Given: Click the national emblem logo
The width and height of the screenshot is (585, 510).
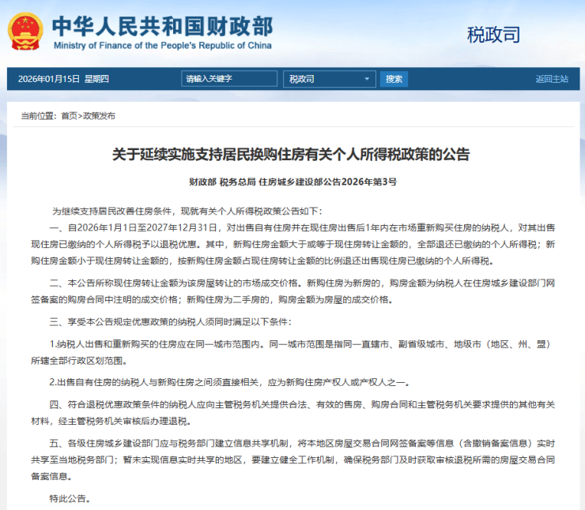Looking at the screenshot, I should coord(25,32).
